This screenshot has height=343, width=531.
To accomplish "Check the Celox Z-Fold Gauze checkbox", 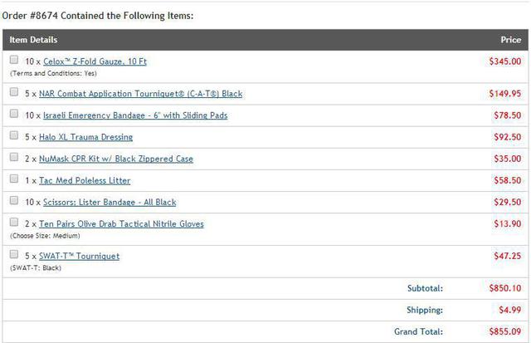I will point(14,60).
